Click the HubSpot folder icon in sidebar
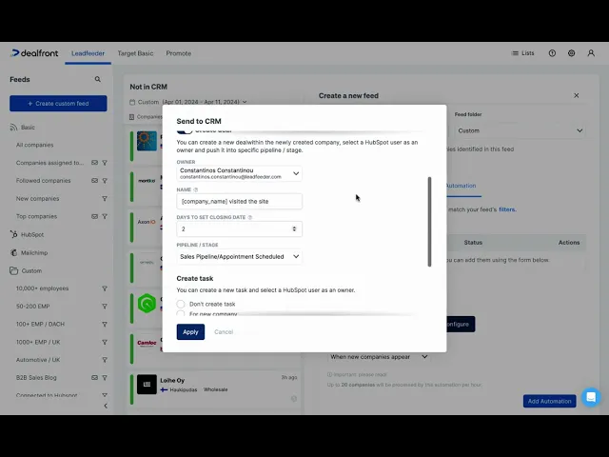 (x=13, y=234)
